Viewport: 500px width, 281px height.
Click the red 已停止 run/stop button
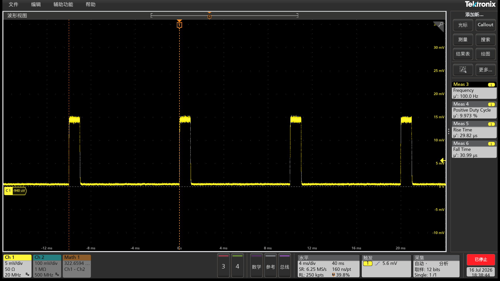(481, 259)
